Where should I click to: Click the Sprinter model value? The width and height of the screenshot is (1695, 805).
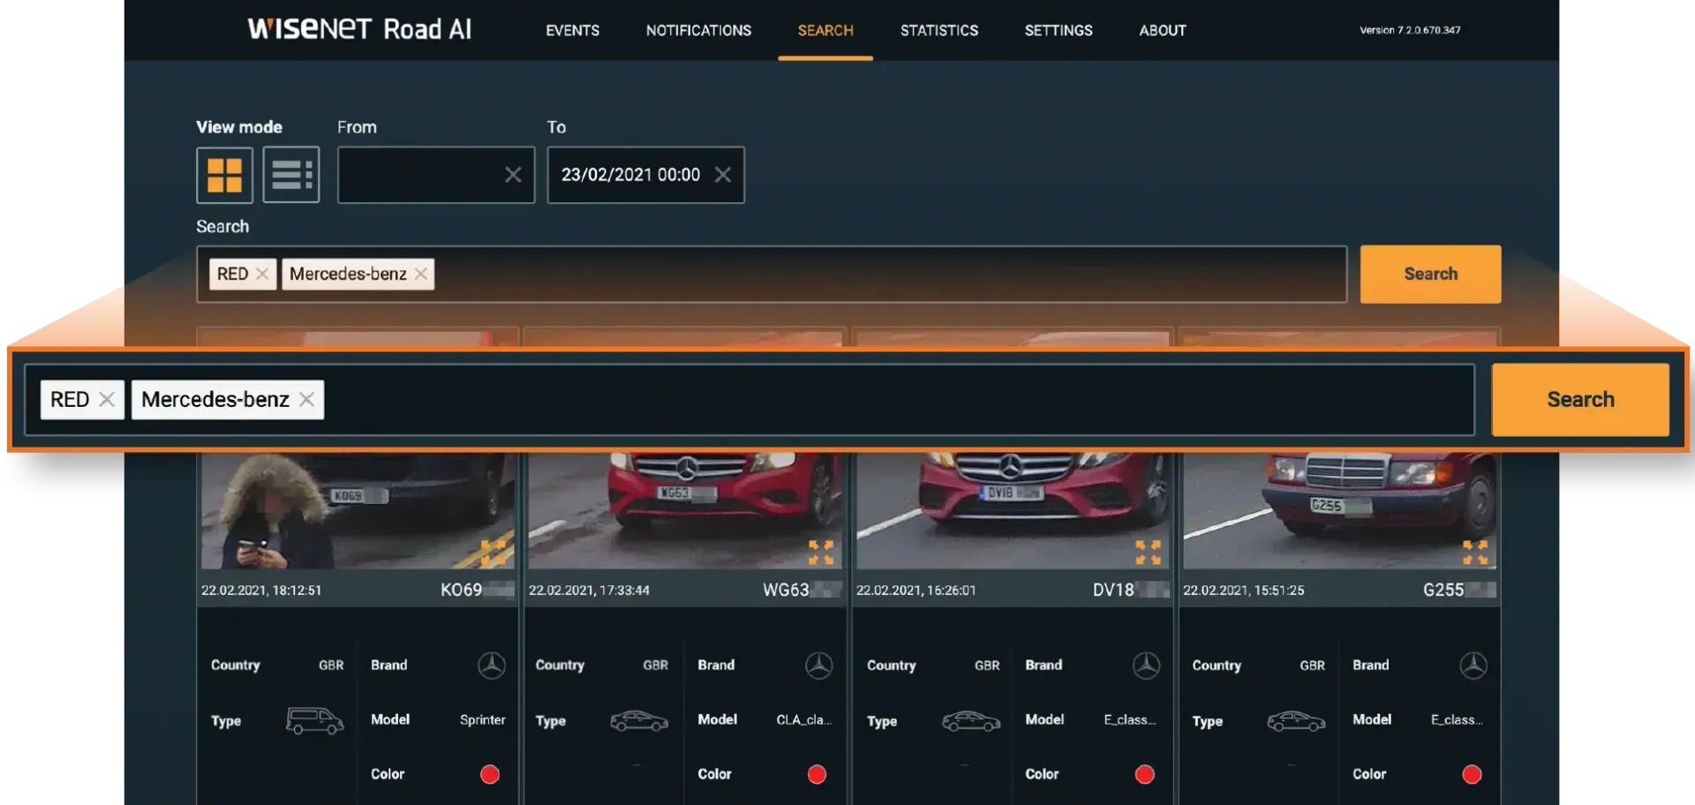482,719
